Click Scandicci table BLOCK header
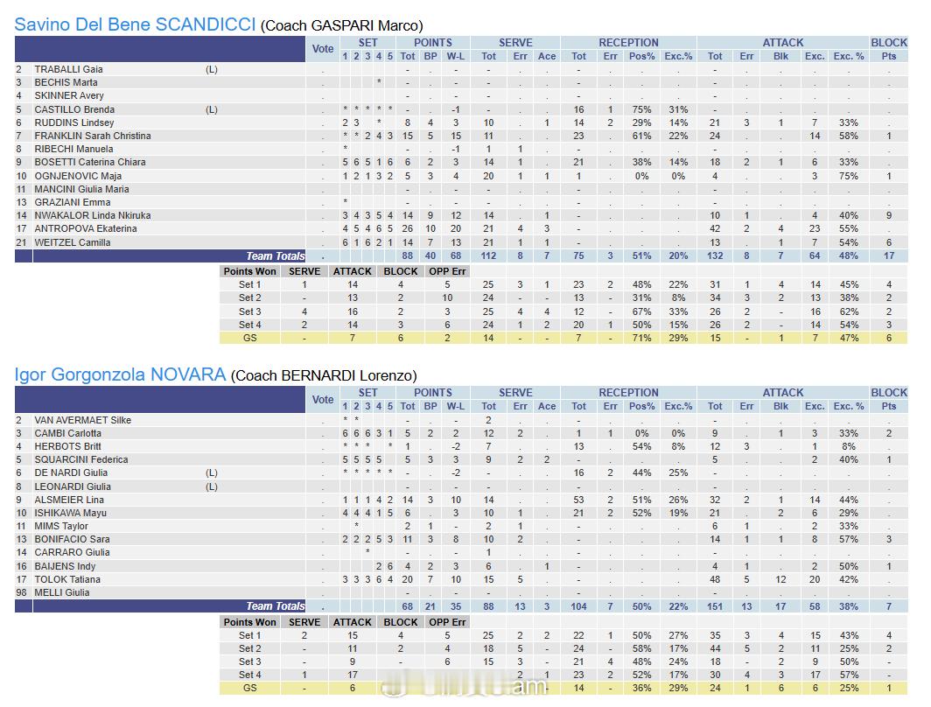The image size is (931, 707). click(889, 43)
